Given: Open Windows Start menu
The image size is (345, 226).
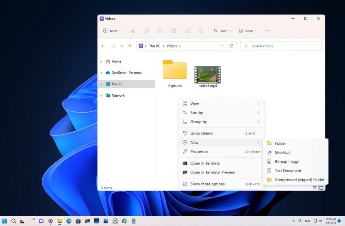Looking at the screenshot, I should coord(4,221).
